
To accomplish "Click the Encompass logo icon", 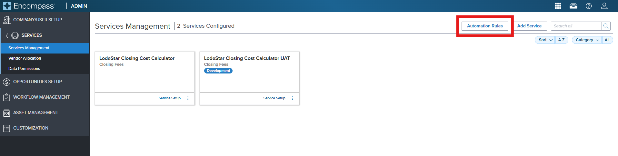I will tap(7, 6).
